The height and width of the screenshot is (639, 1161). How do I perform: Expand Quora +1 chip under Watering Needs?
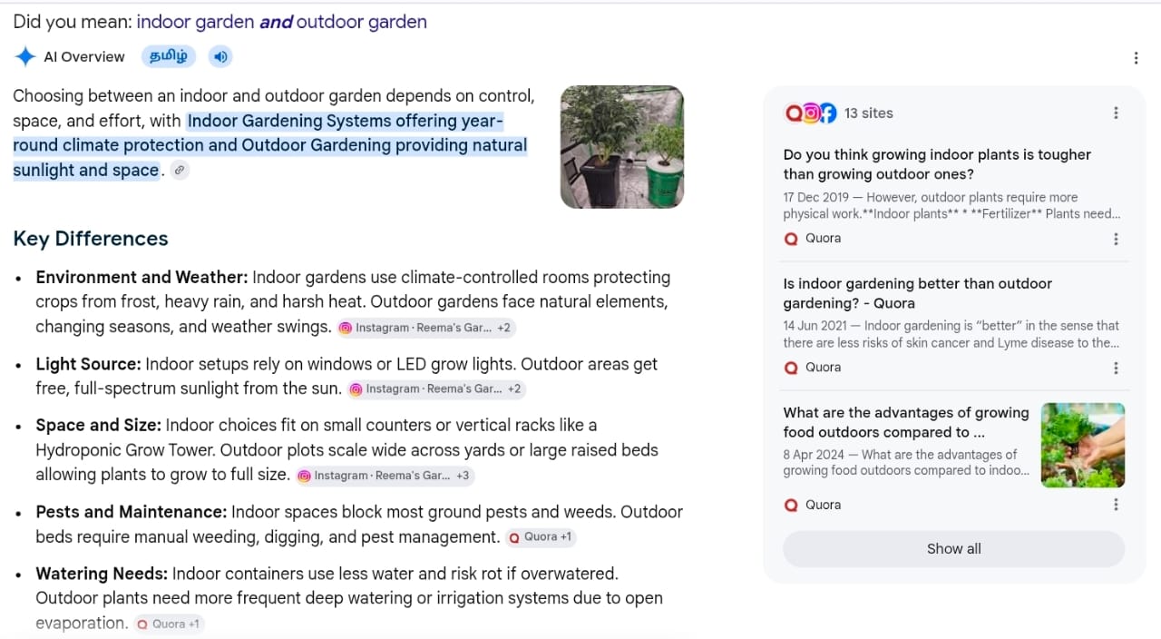pos(169,624)
